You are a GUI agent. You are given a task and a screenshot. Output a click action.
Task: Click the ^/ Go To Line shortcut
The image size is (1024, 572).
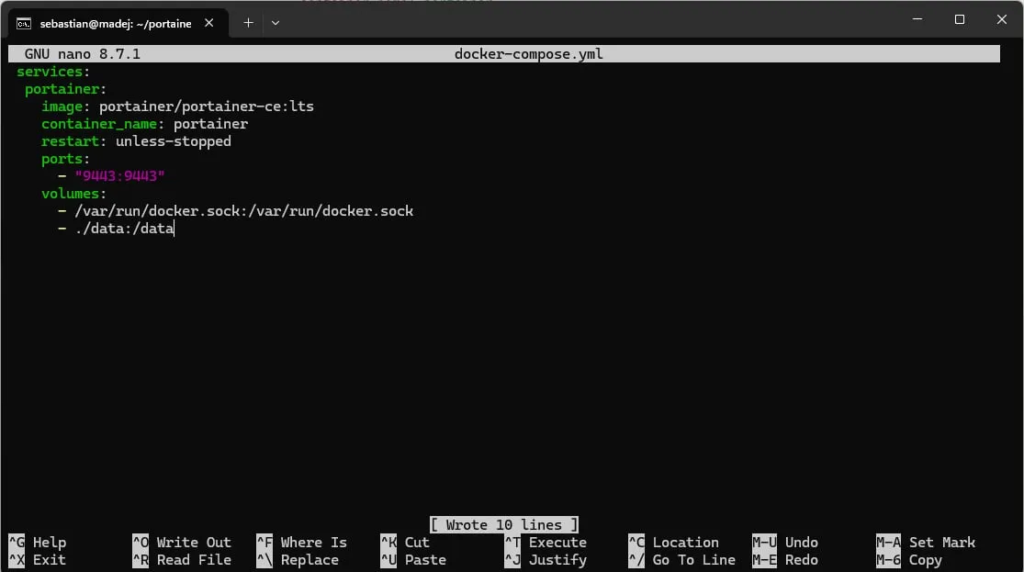(x=681, y=559)
